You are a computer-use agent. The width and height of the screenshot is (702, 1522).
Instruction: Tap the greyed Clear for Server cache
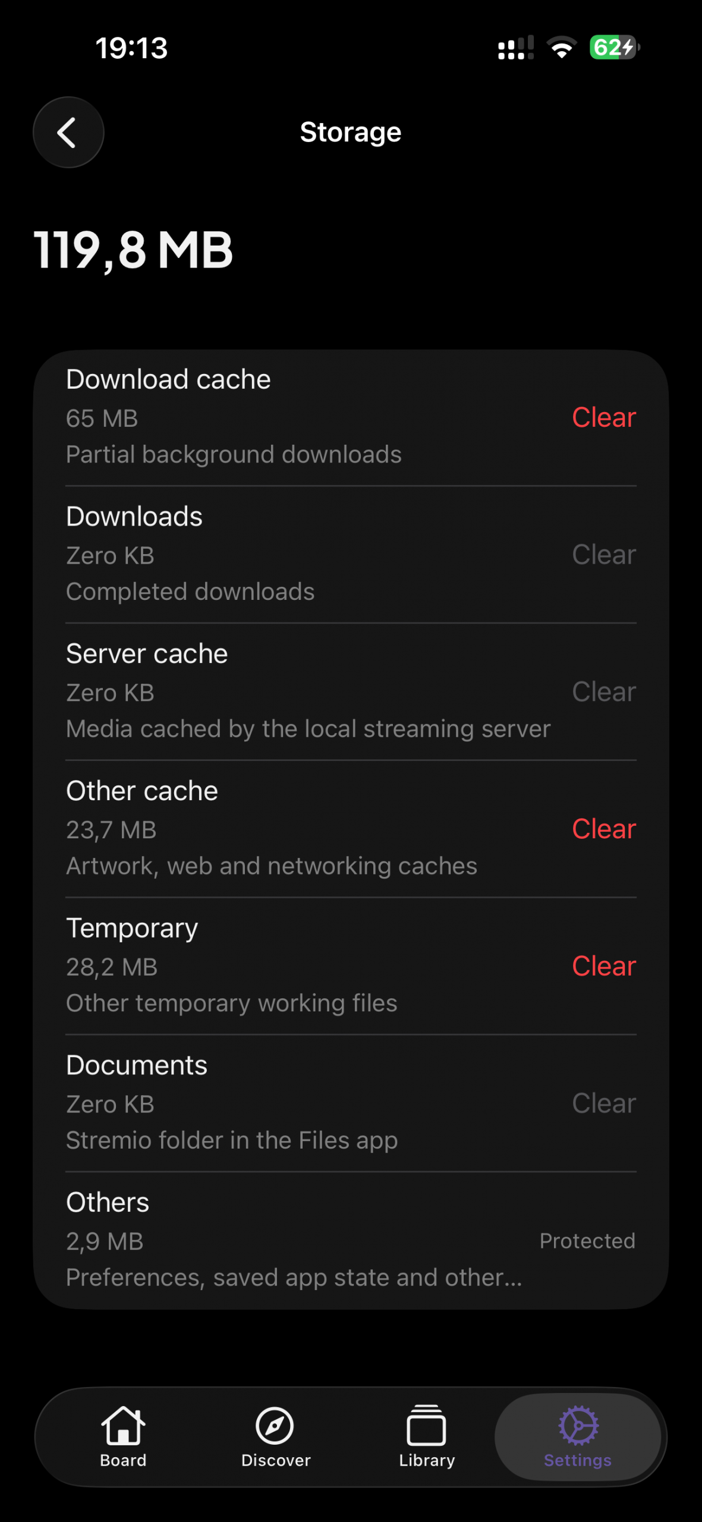pos(604,692)
